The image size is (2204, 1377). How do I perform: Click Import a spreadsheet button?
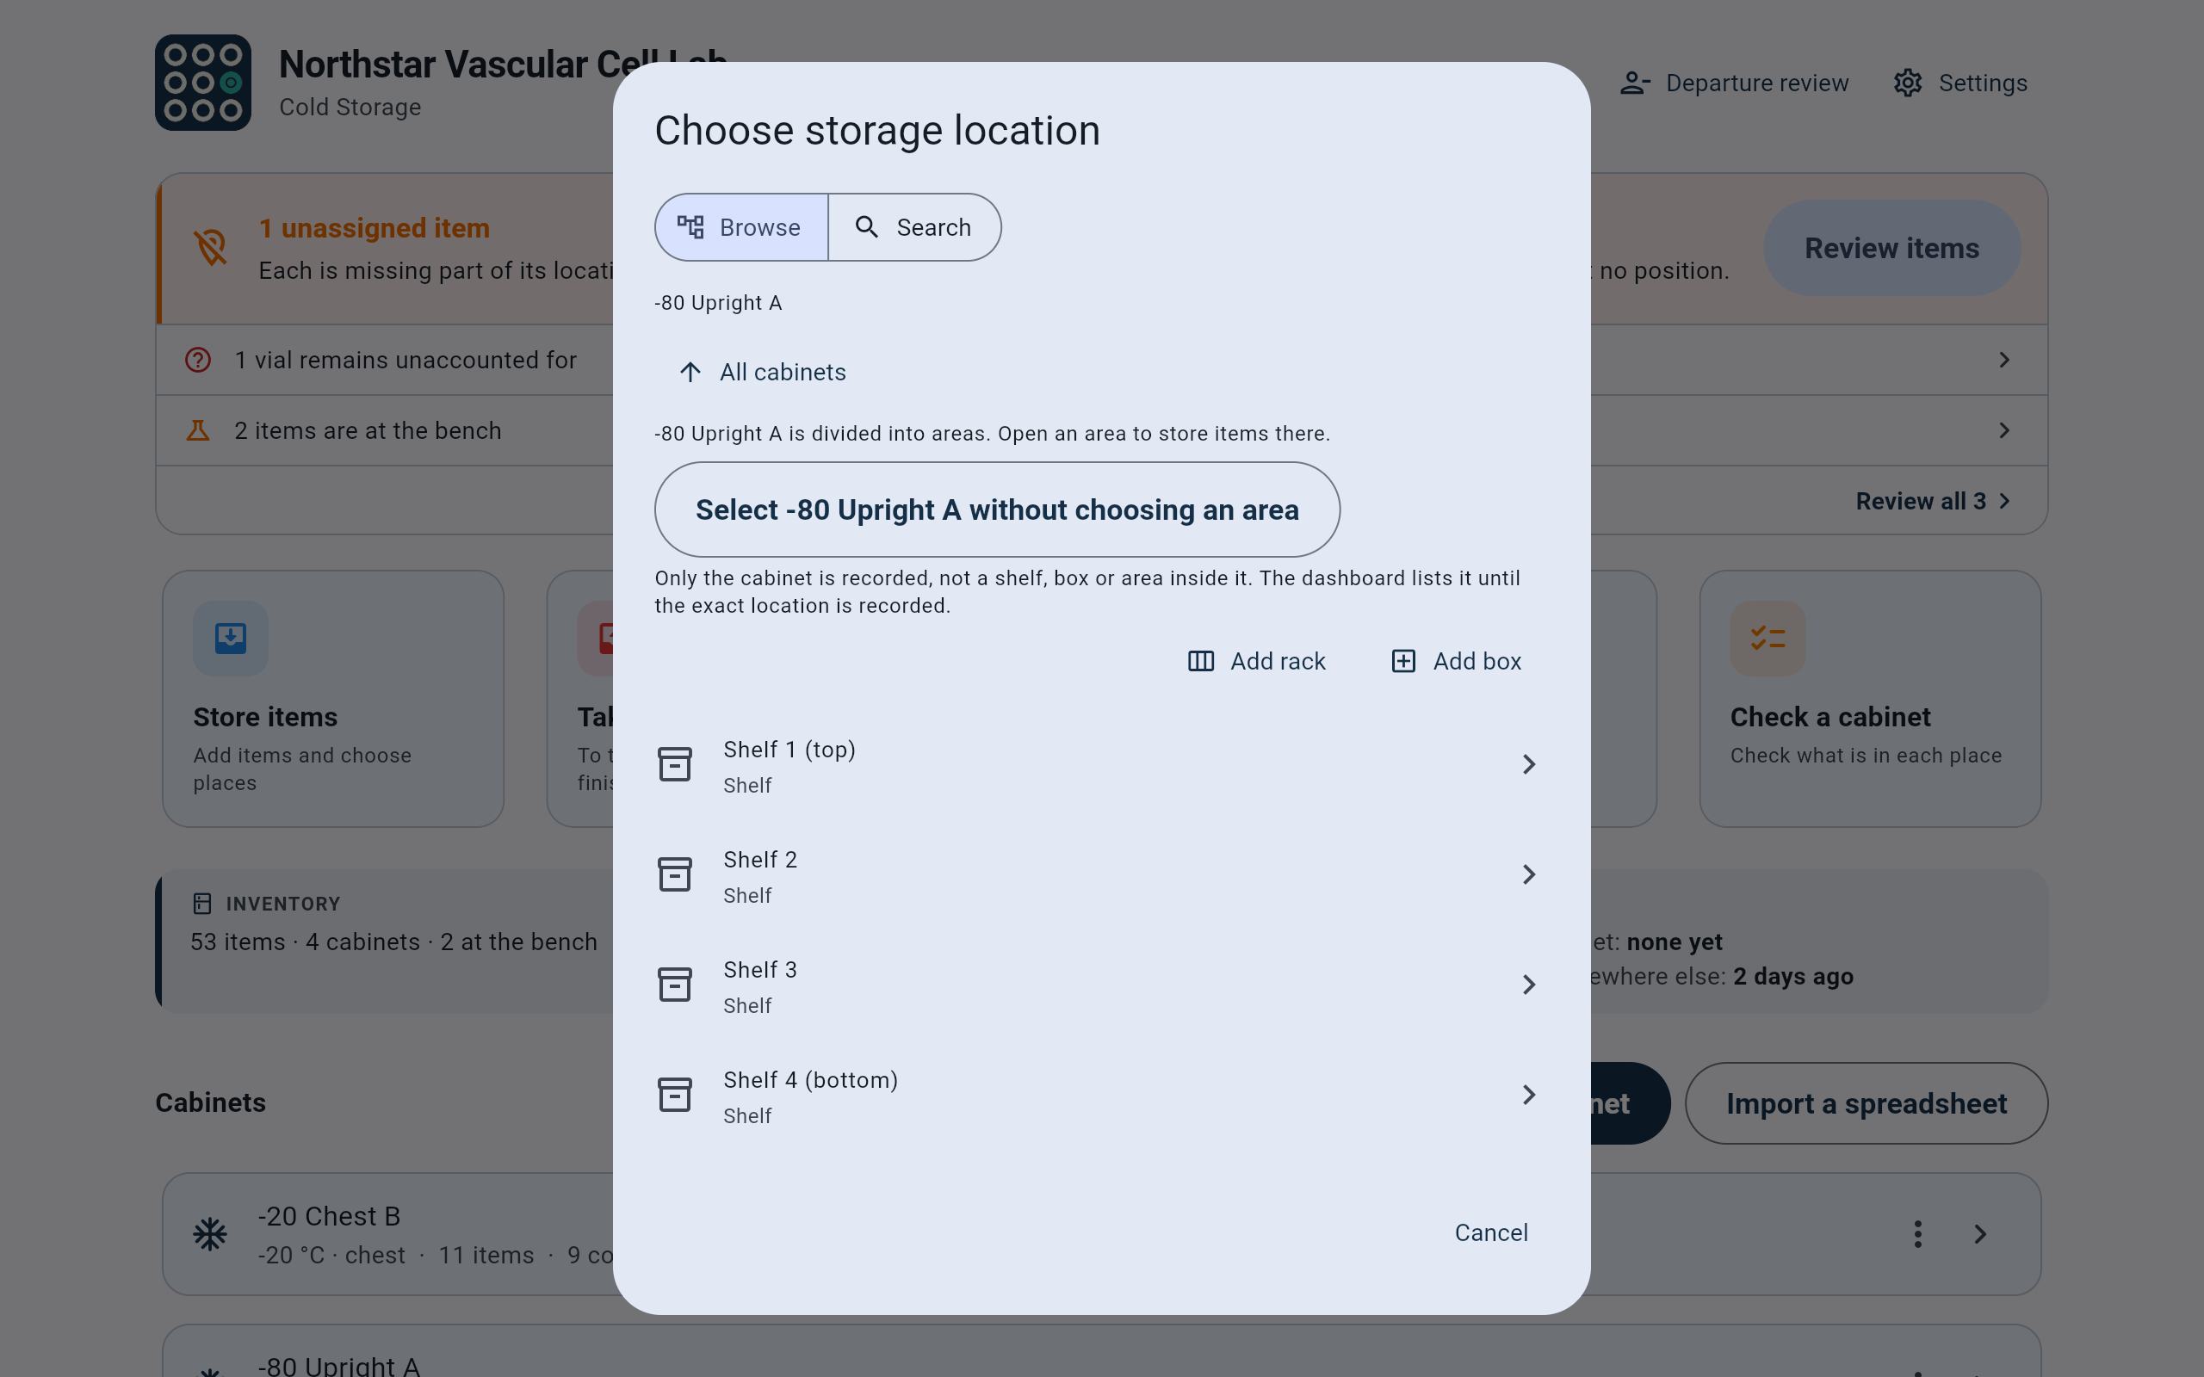pyautogui.click(x=1867, y=1104)
